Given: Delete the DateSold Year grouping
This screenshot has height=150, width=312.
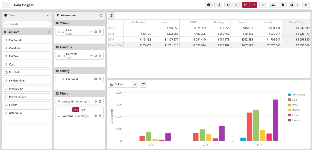Looking at the screenshot, I should [x=100, y=56].
